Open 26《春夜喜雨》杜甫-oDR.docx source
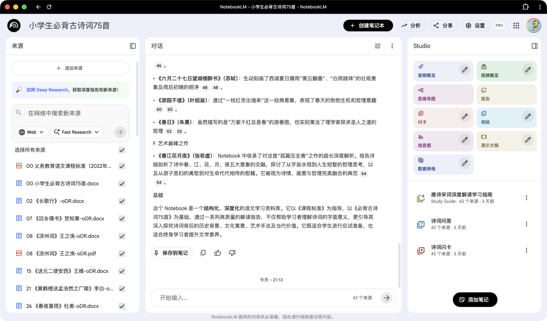 (x=62, y=306)
